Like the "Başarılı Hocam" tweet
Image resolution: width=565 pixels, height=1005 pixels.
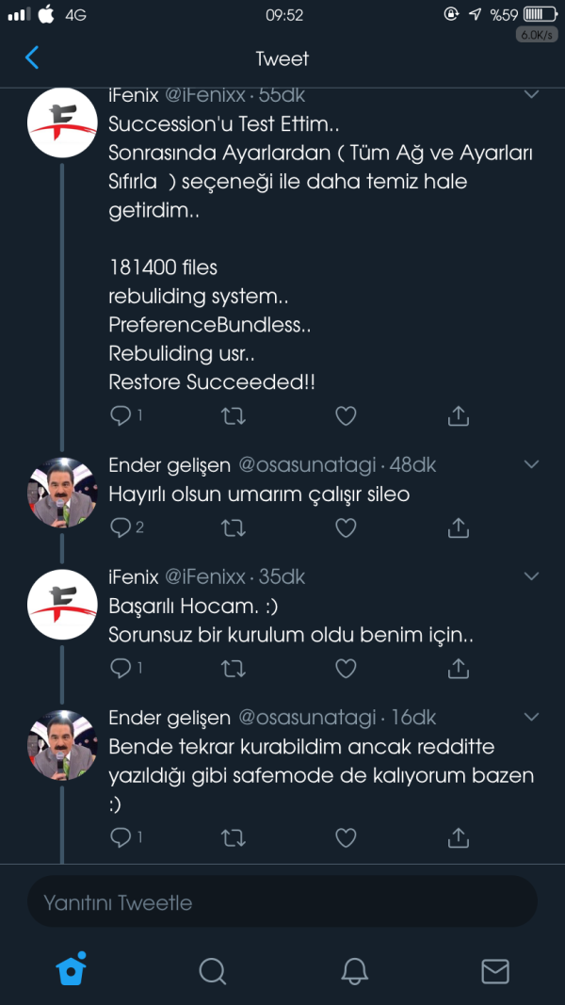(346, 669)
